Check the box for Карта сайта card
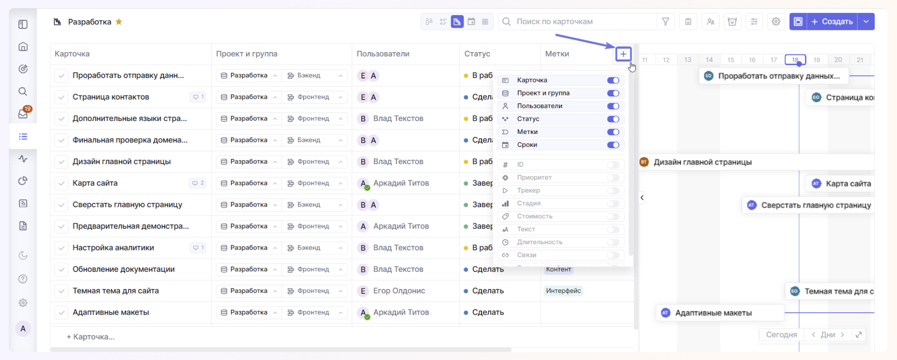 click(x=61, y=183)
